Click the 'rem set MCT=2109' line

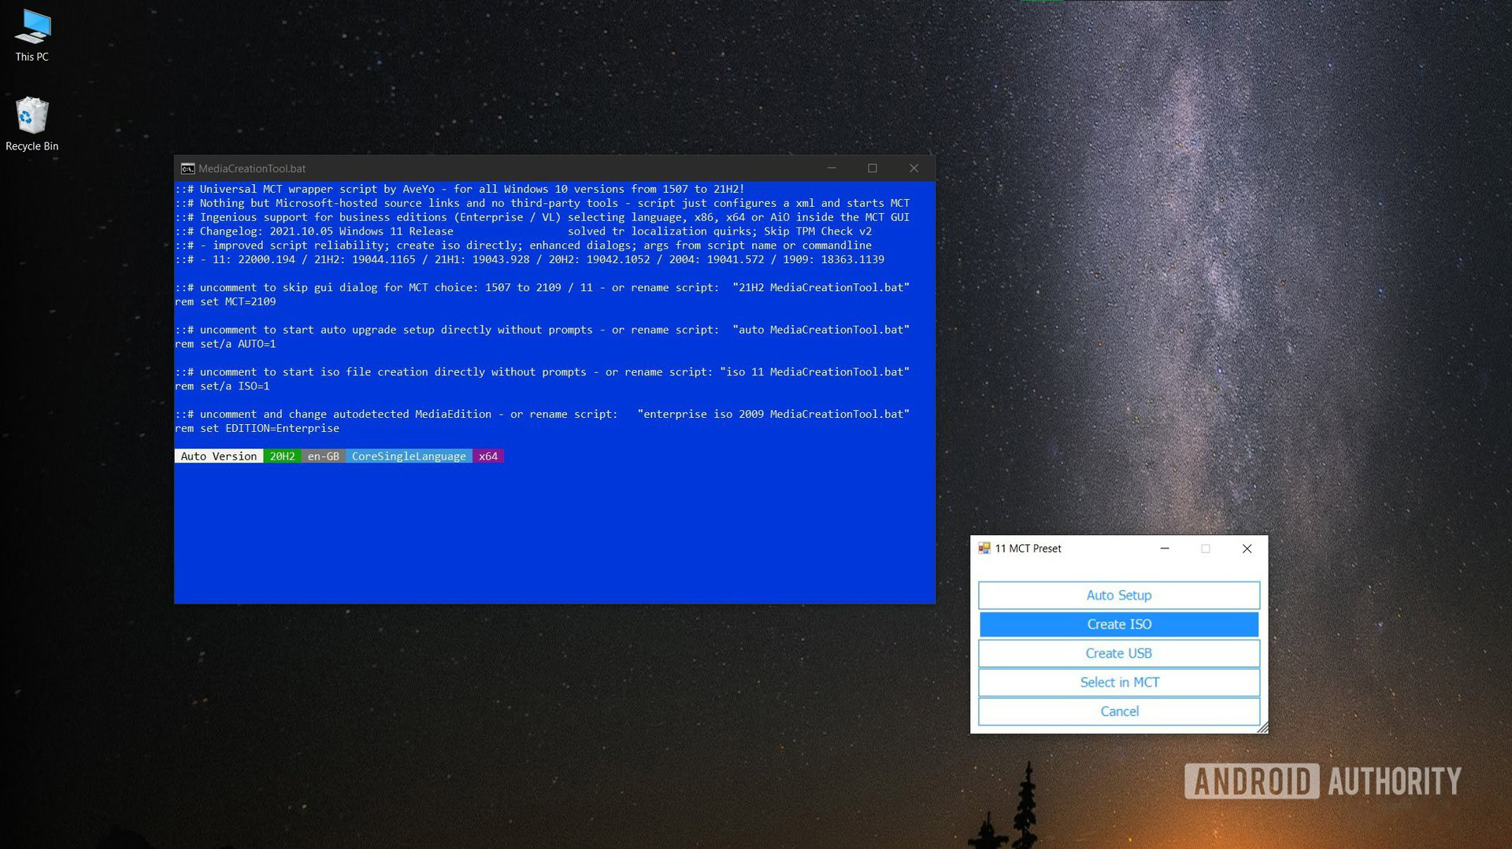225,302
